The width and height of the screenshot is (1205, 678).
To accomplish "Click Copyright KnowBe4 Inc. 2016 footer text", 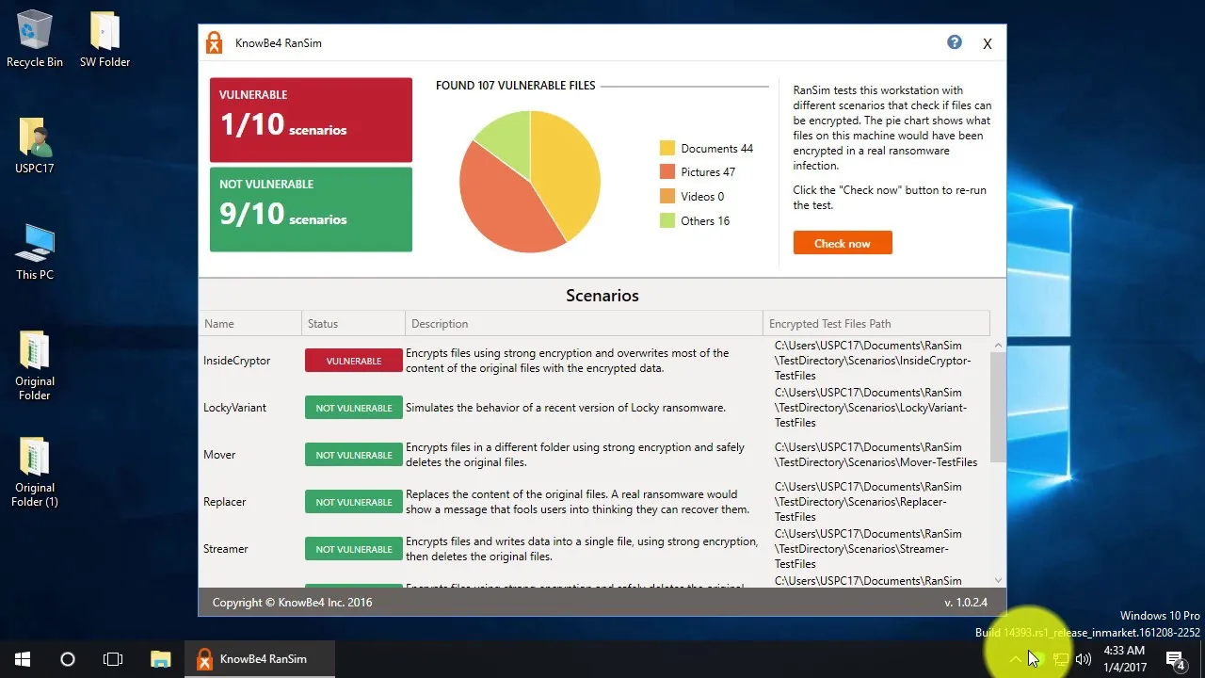I will 292,603.
